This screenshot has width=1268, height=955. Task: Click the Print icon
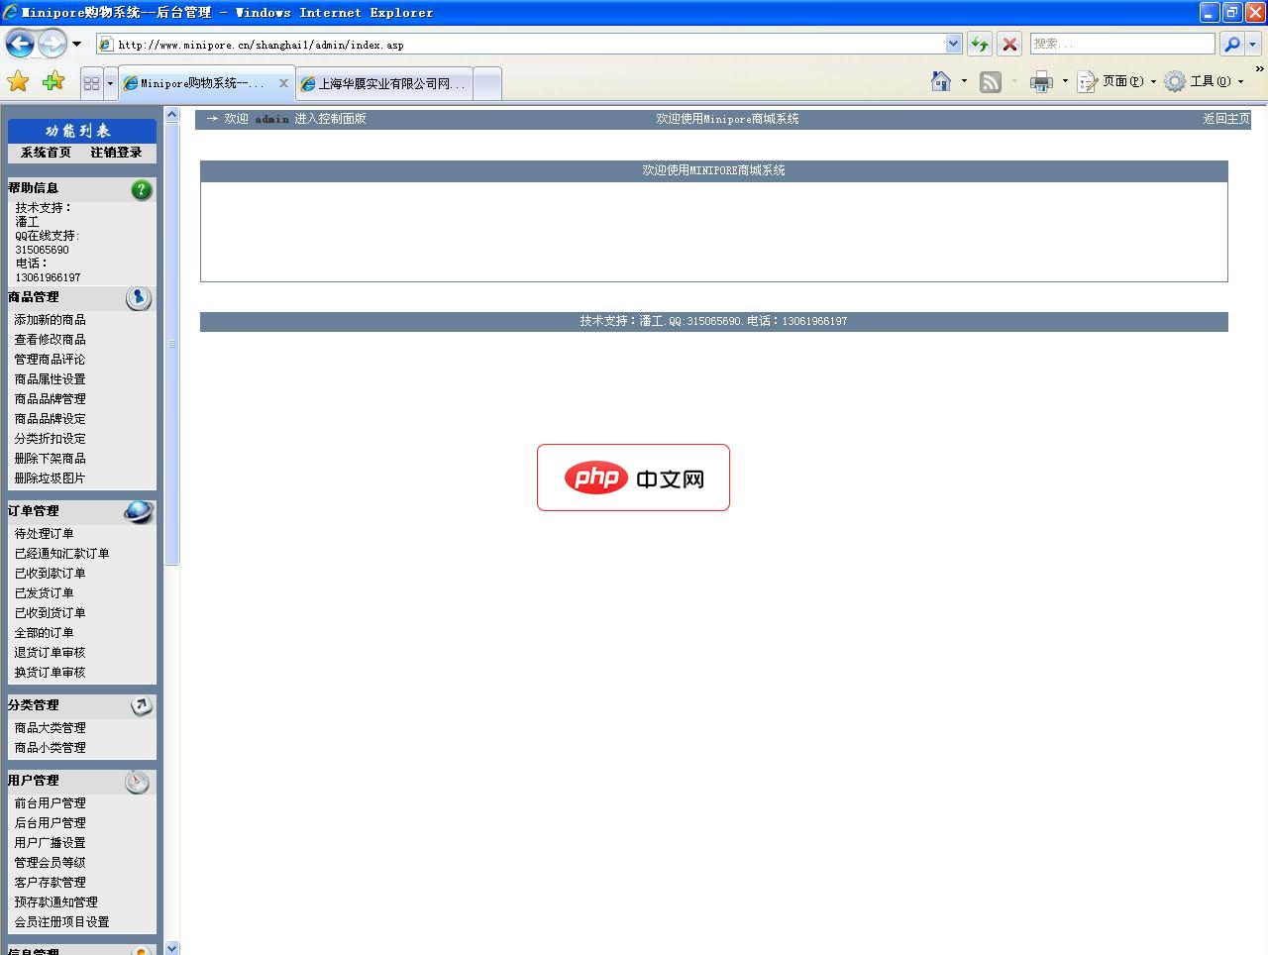click(1040, 82)
